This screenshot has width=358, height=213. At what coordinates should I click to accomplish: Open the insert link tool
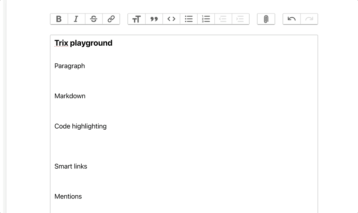(x=111, y=19)
